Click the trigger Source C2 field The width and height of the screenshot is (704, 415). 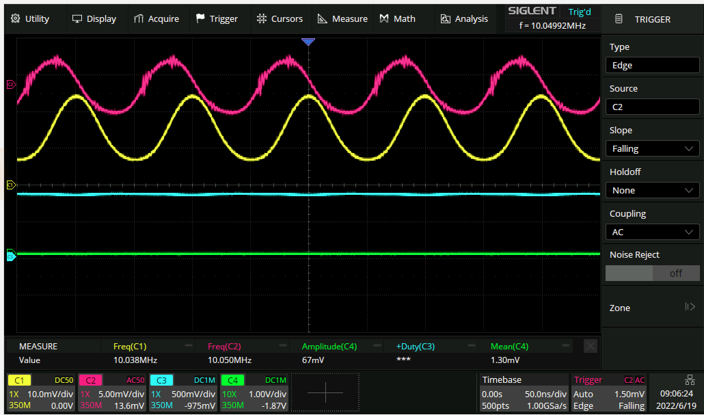652,107
